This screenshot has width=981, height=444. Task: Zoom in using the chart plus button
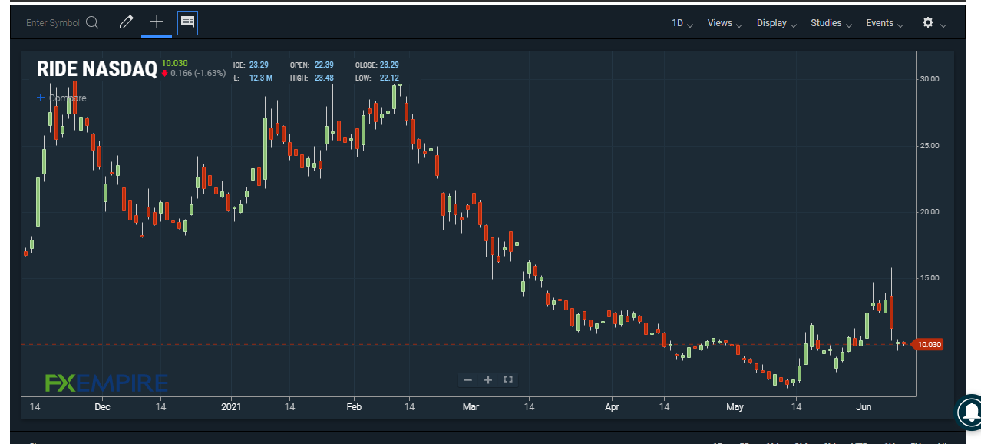(487, 379)
